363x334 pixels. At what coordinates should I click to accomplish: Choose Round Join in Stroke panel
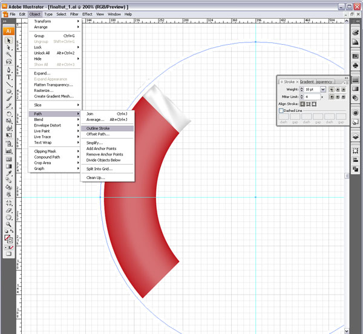click(x=338, y=97)
